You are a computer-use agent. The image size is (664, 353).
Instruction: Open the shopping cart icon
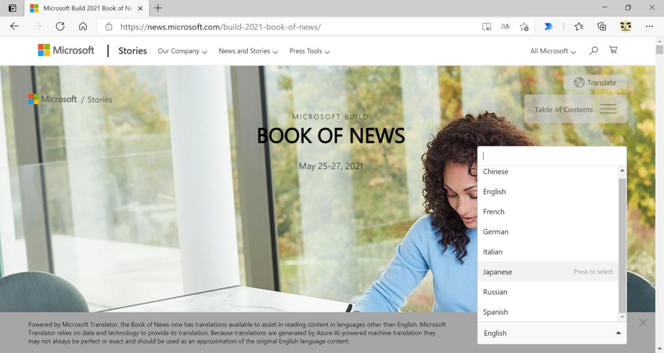click(x=613, y=50)
